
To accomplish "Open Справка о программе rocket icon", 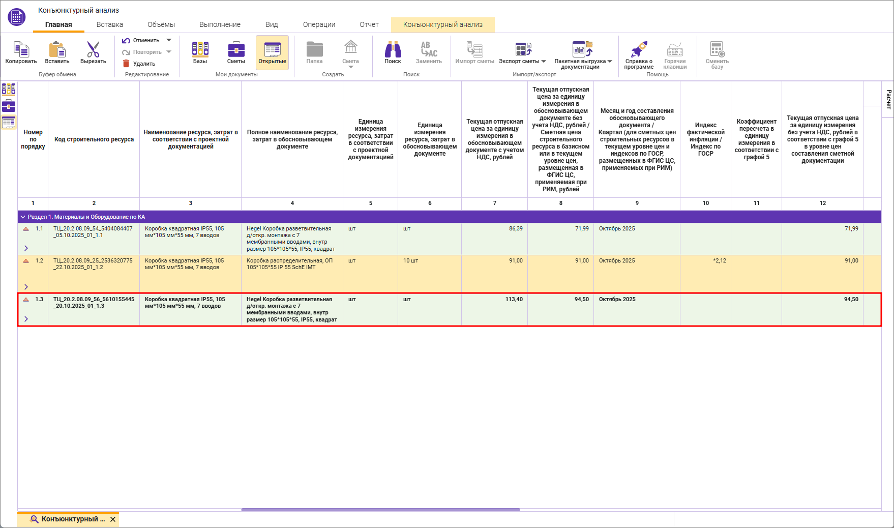I will click(639, 50).
